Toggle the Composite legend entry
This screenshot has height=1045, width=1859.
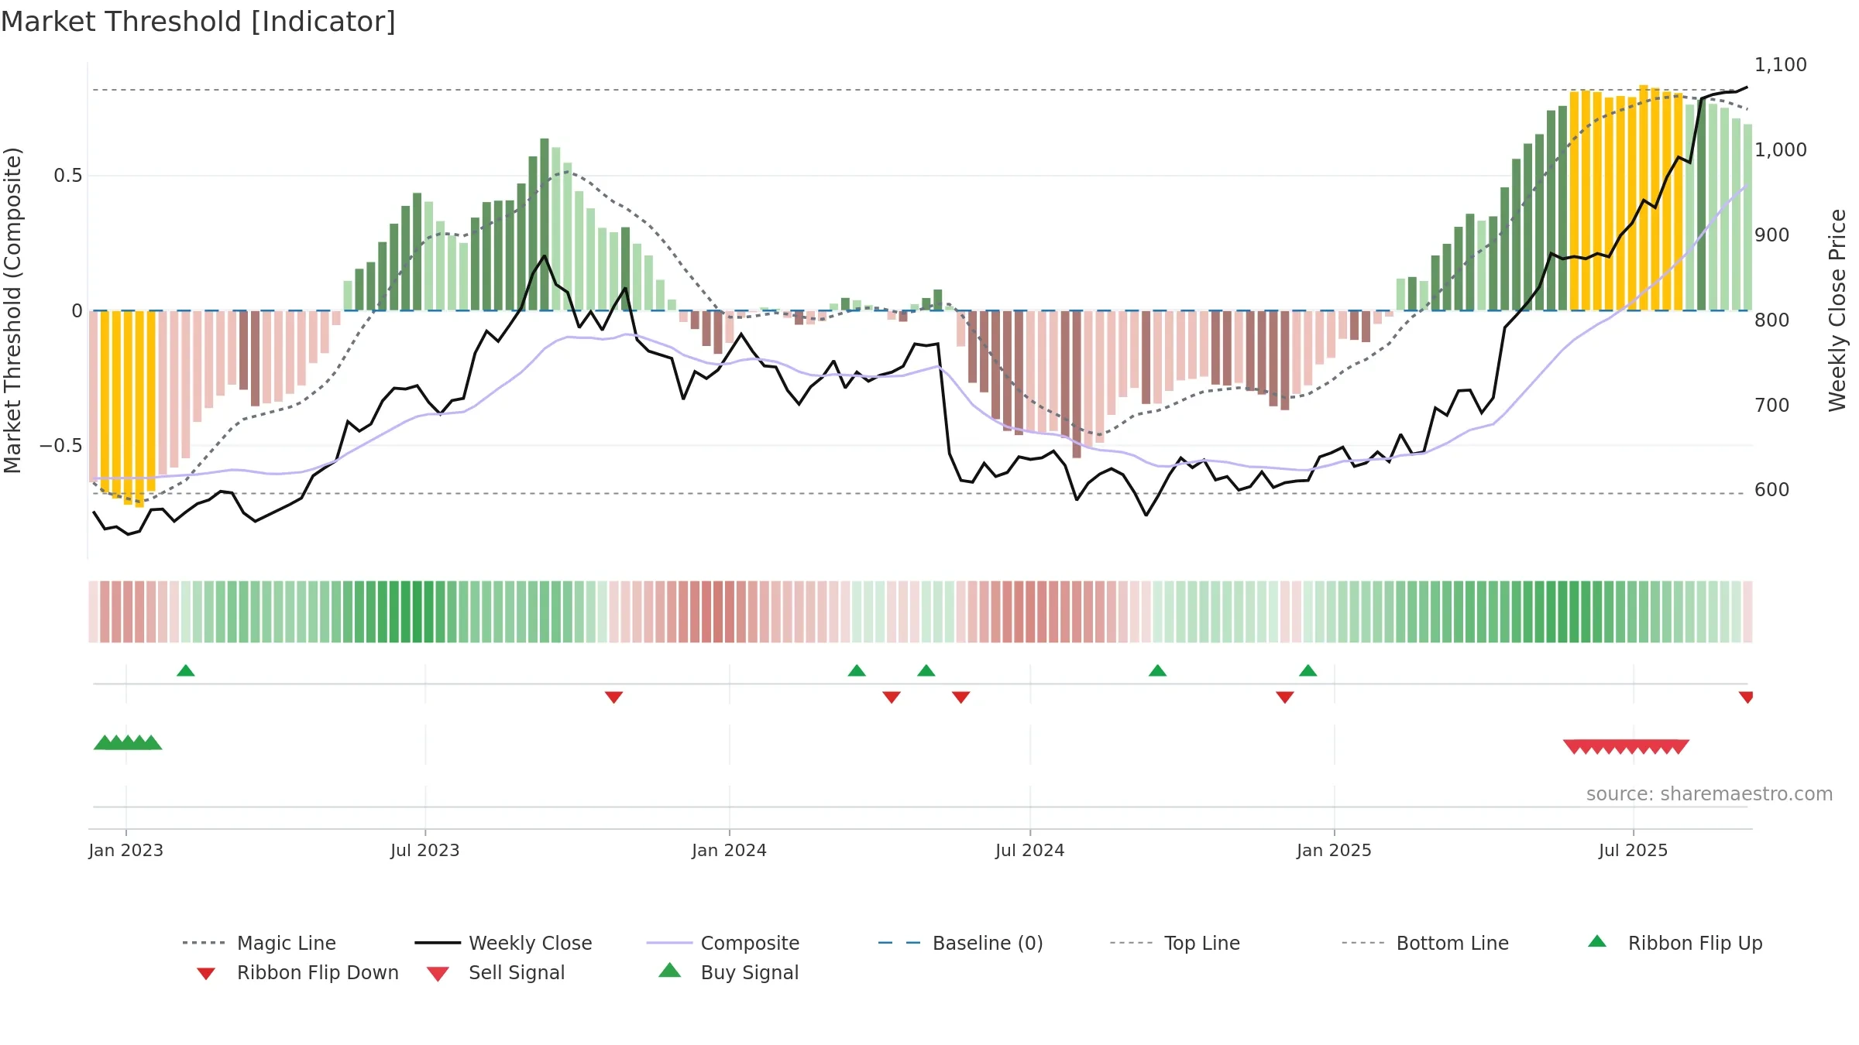tap(723, 943)
